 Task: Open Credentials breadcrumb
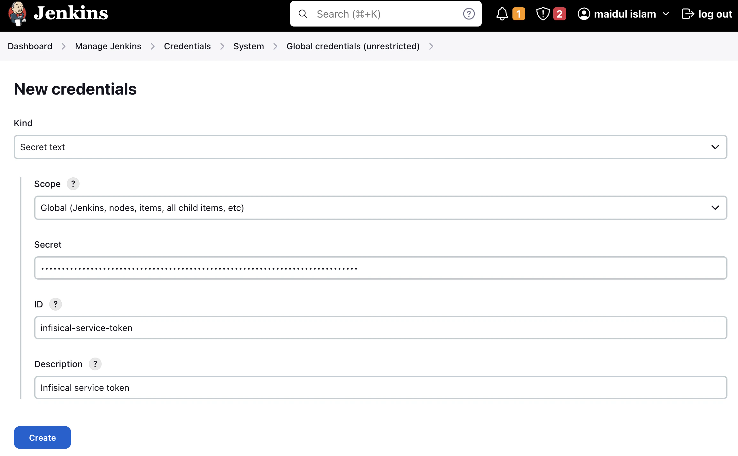(187, 46)
